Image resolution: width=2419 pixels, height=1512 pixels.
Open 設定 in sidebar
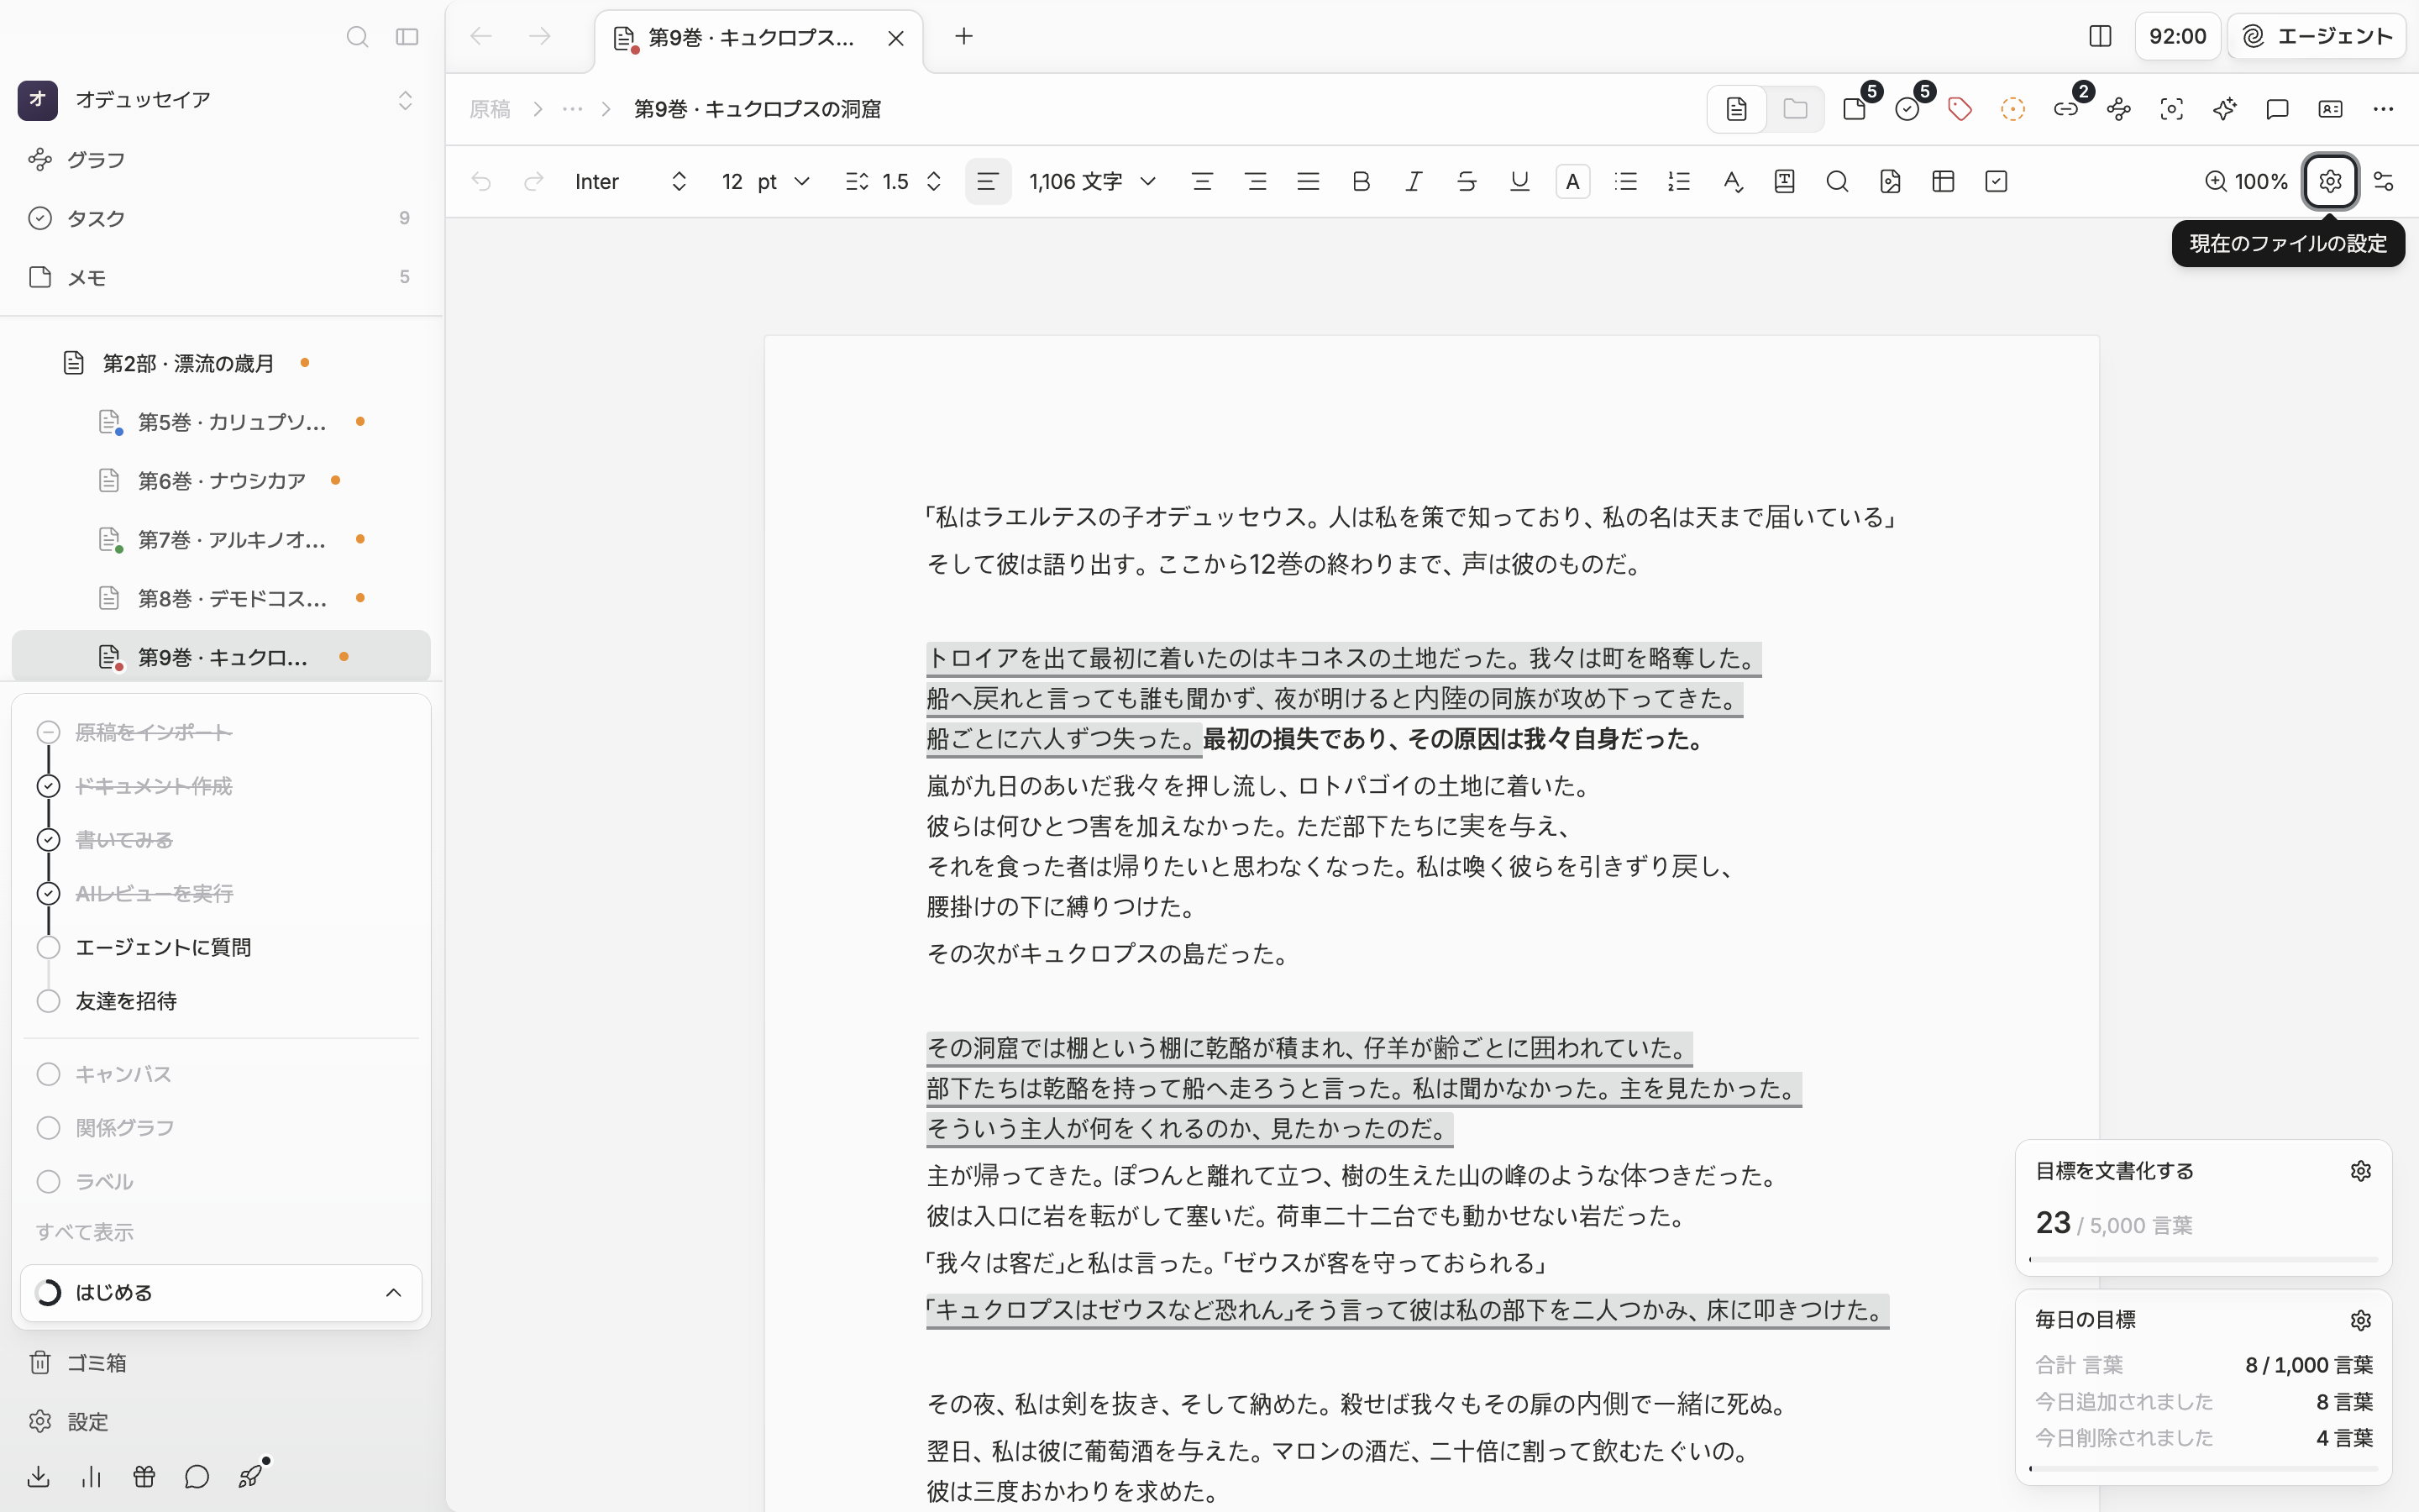221,1422
